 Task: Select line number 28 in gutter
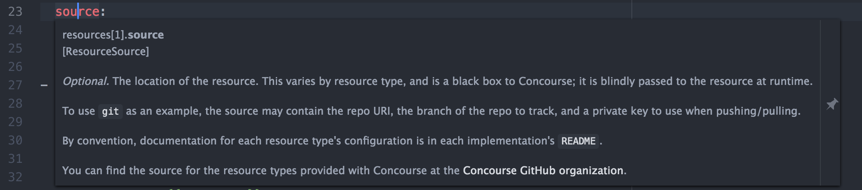(15, 103)
